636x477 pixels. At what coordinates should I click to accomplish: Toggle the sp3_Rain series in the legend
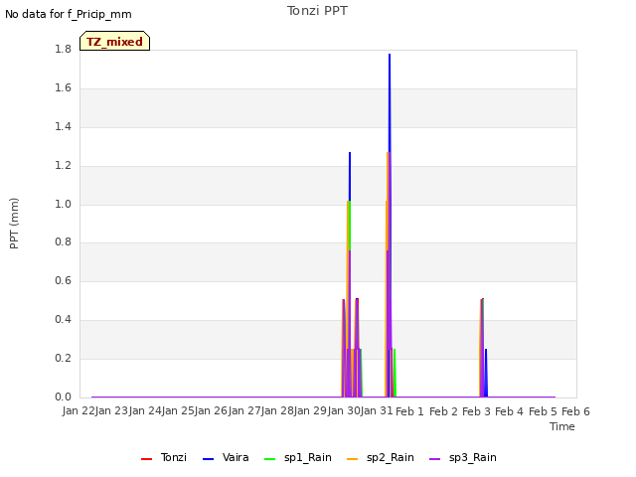463,457
